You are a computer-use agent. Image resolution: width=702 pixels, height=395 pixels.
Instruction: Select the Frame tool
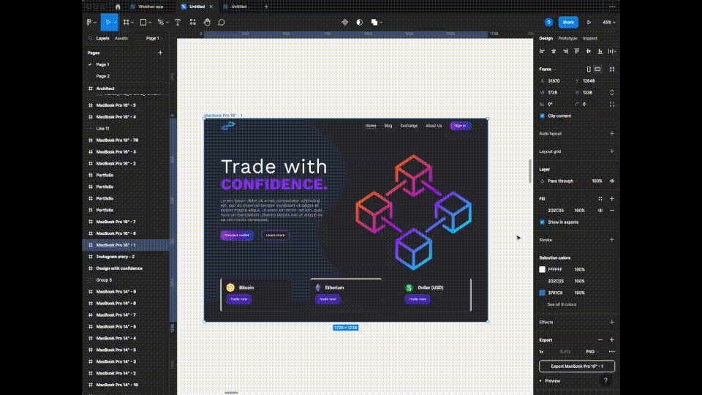[127, 22]
